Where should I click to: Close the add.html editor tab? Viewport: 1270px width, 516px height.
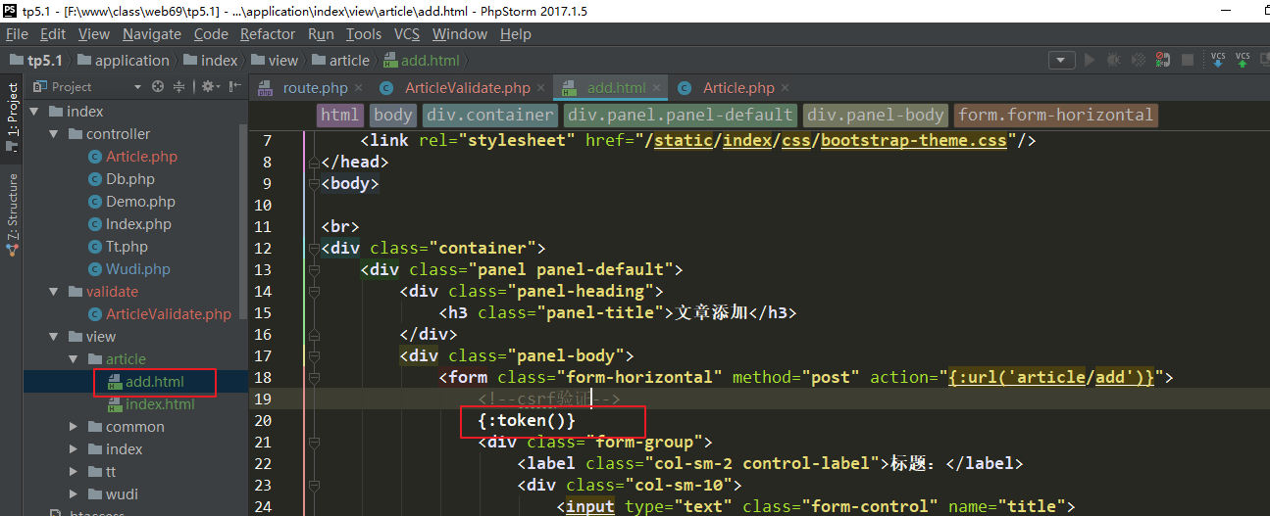click(x=656, y=88)
